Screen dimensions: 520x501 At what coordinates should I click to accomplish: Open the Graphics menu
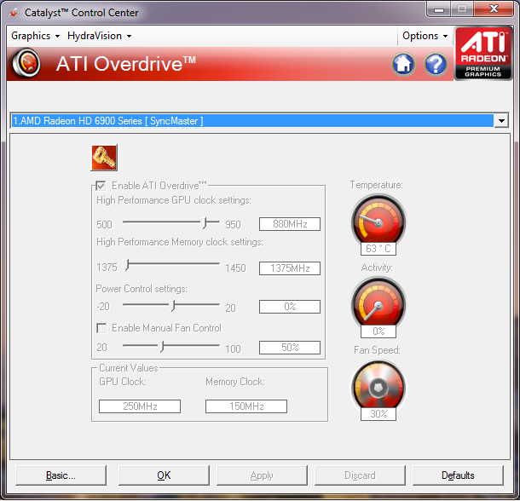coord(35,36)
